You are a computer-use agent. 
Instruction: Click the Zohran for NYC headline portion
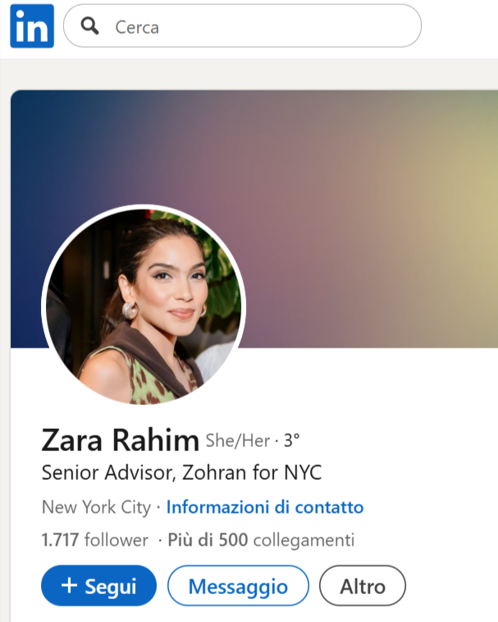[252, 472]
